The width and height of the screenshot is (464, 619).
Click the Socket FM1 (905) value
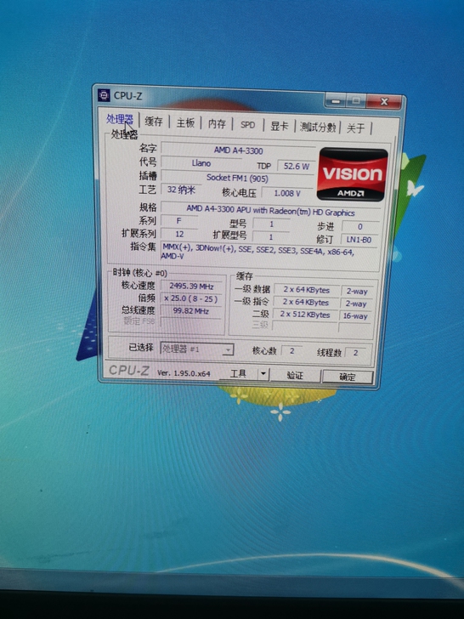(x=238, y=178)
